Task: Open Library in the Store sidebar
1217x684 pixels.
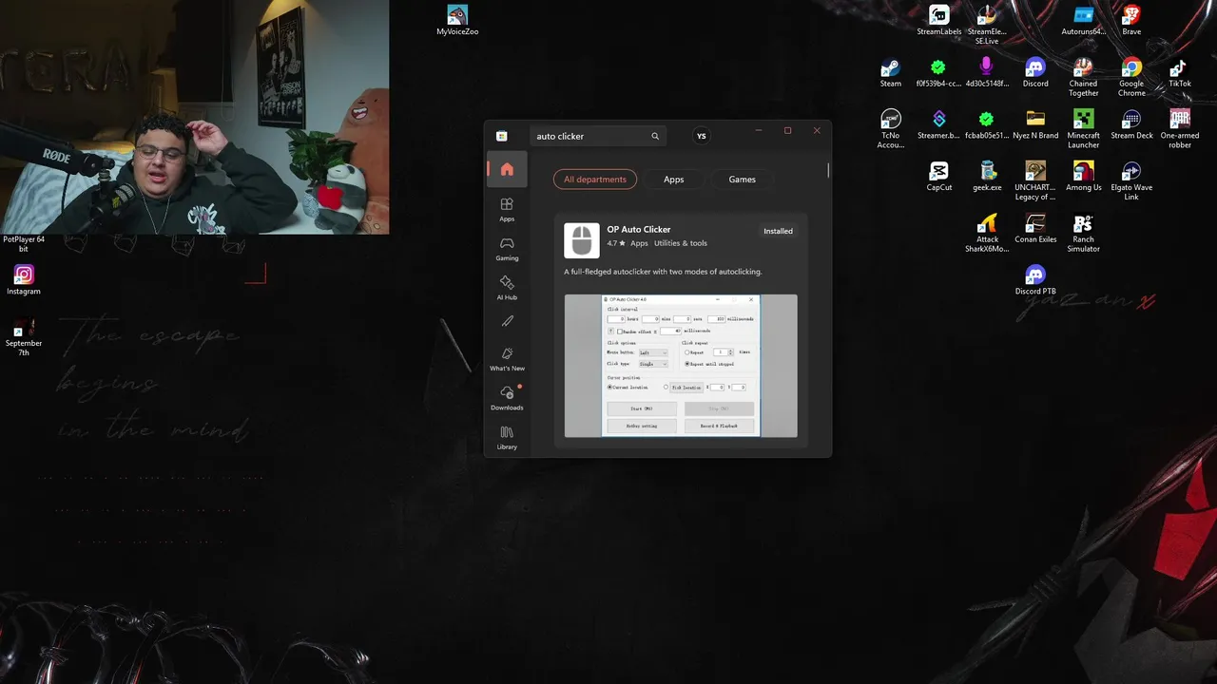Action: (507, 438)
